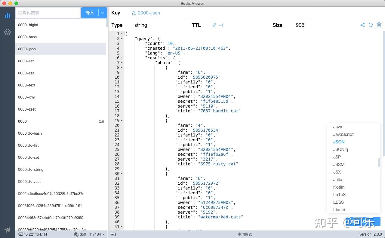
Task: Delete the 0000-json key
Action: tap(379, 25)
